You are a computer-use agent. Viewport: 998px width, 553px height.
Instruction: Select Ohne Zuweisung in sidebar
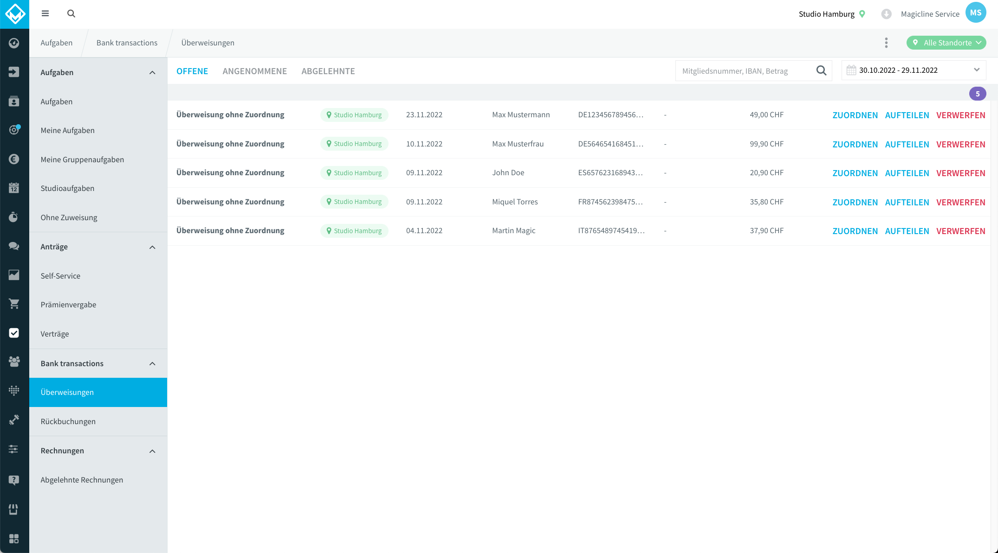click(x=98, y=217)
